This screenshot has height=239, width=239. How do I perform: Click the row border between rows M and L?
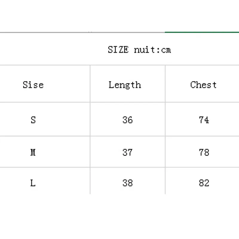point(119,167)
